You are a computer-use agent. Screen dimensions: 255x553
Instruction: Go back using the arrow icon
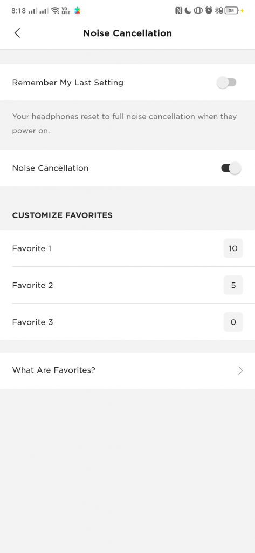pyautogui.click(x=17, y=33)
